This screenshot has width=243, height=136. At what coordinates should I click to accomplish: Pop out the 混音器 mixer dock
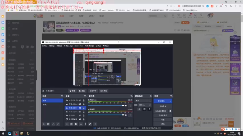click(x=132, y=96)
